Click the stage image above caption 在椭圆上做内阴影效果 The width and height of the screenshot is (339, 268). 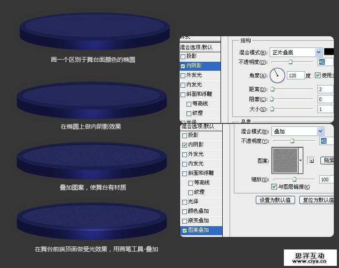(x=92, y=100)
